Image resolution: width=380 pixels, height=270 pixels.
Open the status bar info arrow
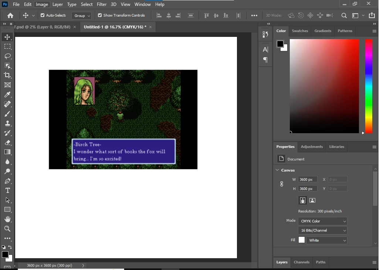click(x=83, y=266)
